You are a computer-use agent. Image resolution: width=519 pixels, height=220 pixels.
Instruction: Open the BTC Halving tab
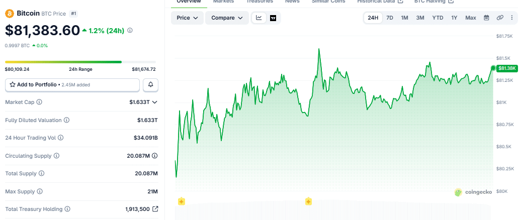[x=434, y=2]
